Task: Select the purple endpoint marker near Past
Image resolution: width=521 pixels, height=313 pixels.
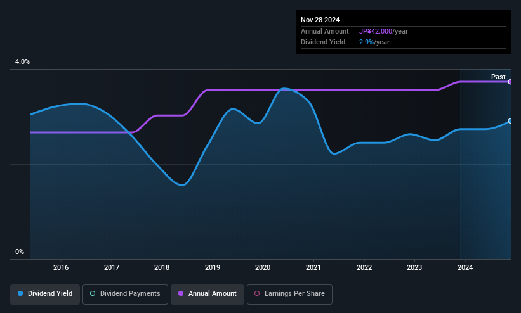Action: (x=510, y=82)
